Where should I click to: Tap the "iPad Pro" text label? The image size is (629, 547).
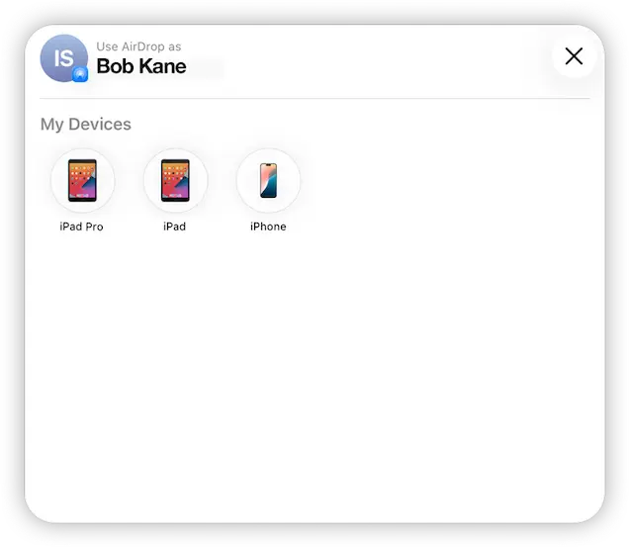[x=81, y=227]
